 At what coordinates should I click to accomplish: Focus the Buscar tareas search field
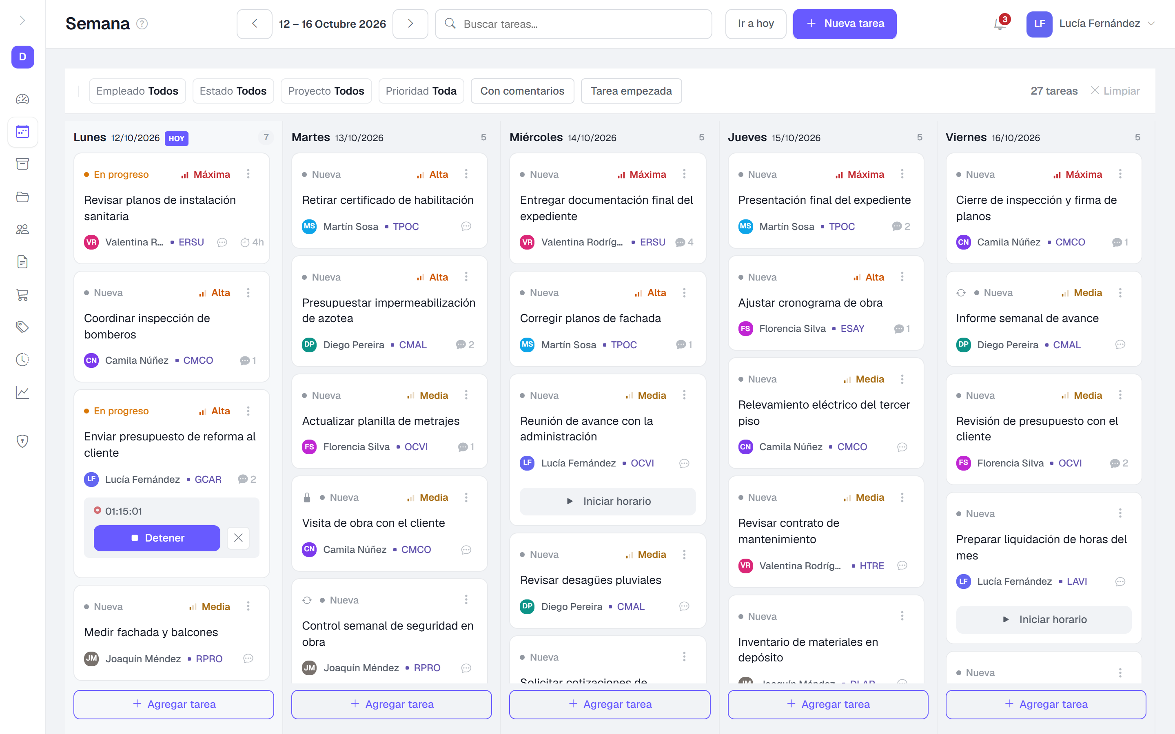[573, 24]
